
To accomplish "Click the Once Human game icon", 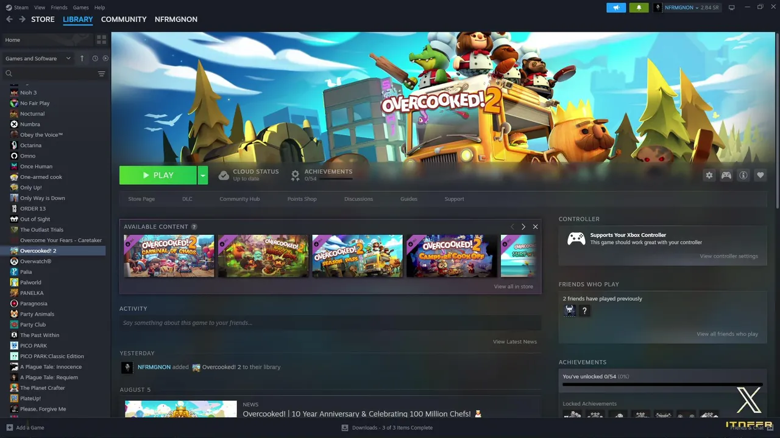I will [14, 167].
